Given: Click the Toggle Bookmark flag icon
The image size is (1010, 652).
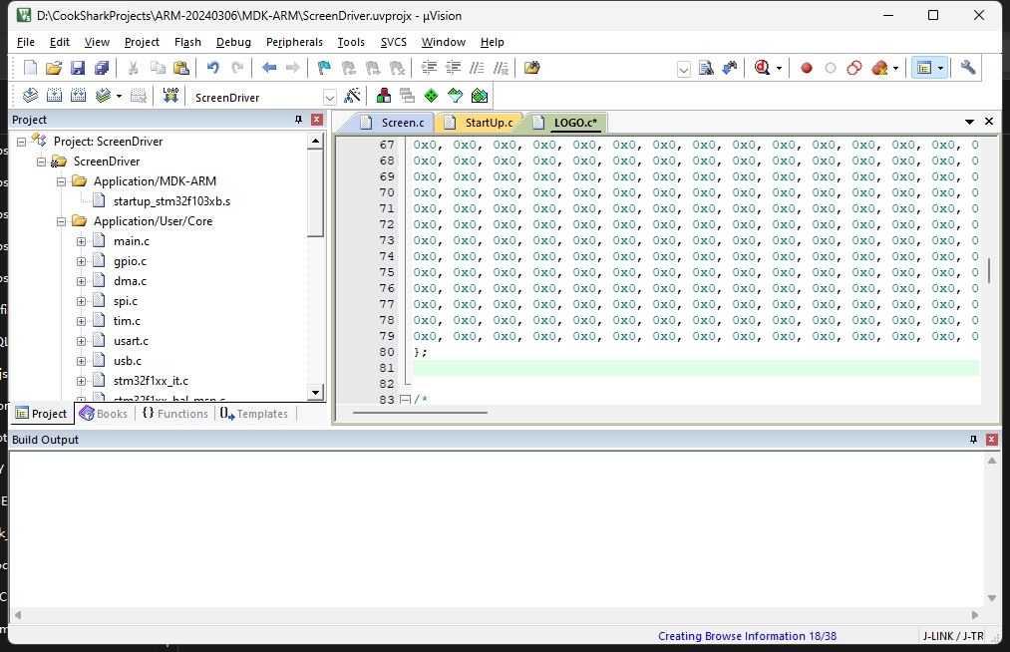Looking at the screenshot, I should (323, 68).
